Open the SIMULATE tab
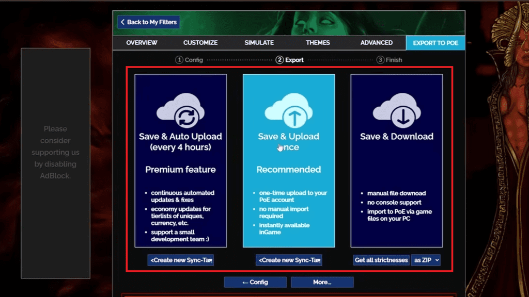Viewport: 529px width, 297px height. point(259,43)
